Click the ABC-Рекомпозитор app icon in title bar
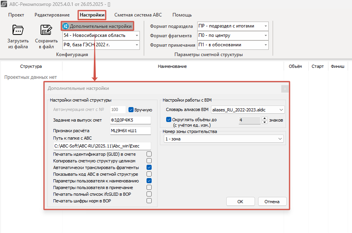The image size is (352, 233). [x=4, y=4]
